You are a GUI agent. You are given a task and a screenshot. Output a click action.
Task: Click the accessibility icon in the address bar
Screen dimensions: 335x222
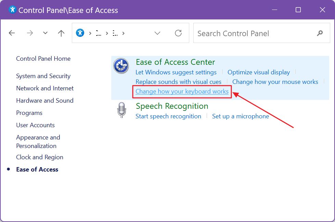(x=80, y=33)
